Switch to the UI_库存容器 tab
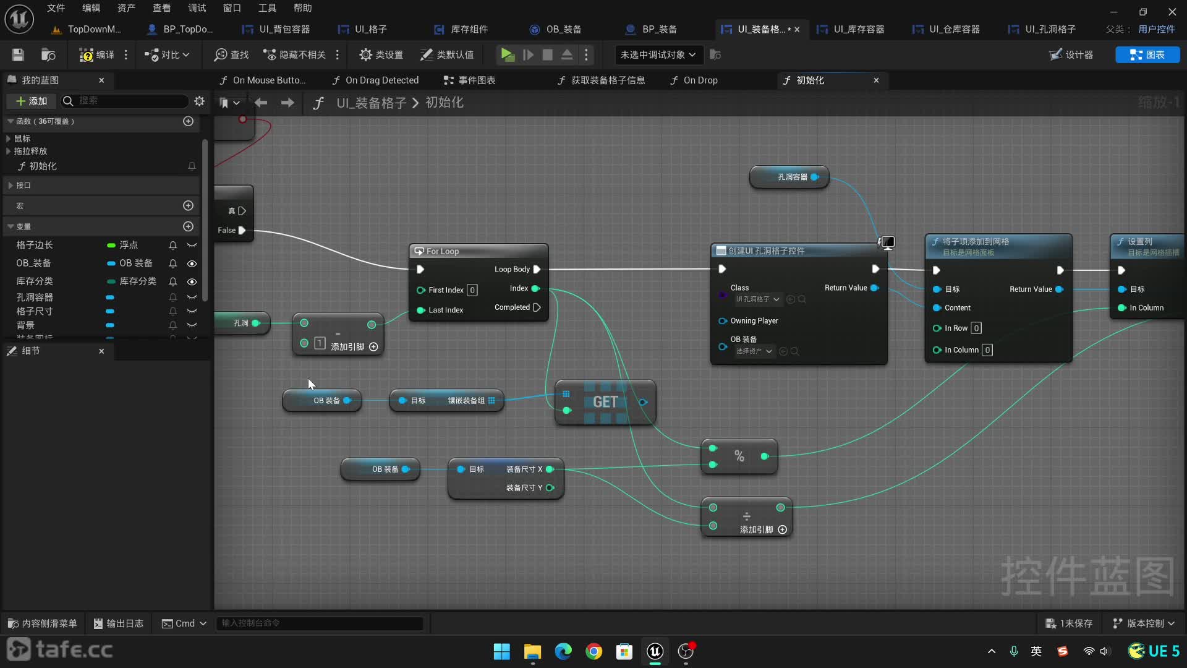This screenshot has height=668, width=1187. point(850,29)
